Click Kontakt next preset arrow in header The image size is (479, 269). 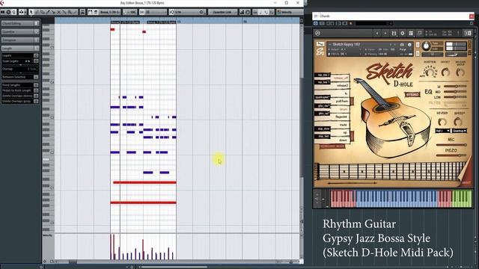pyautogui.click(x=385, y=33)
